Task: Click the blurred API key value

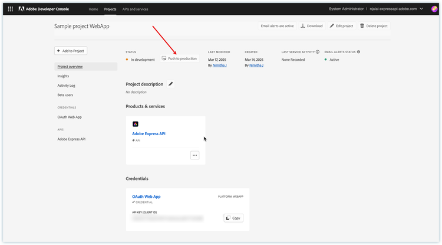Action: (168, 218)
